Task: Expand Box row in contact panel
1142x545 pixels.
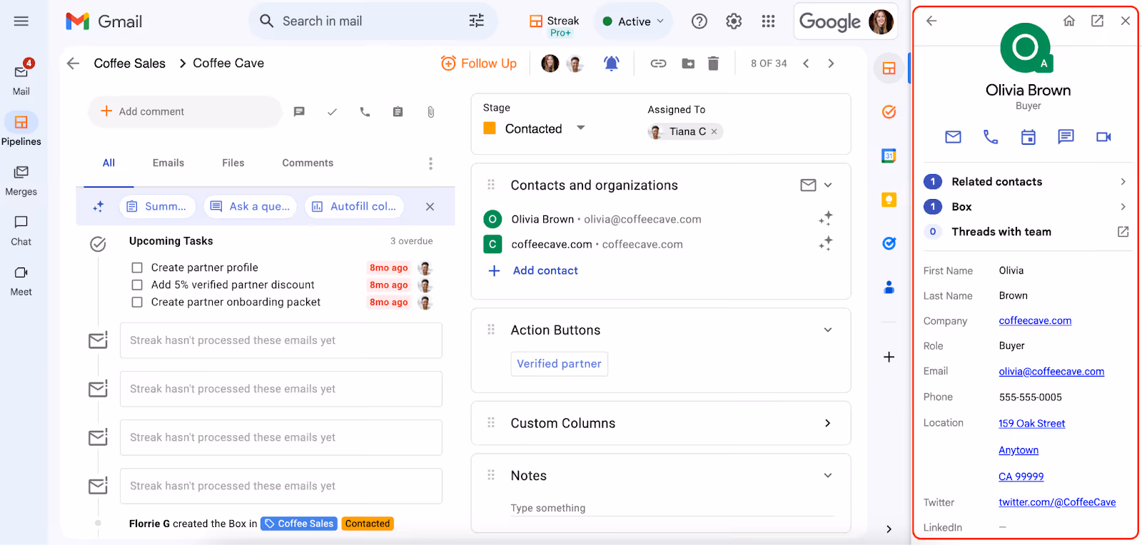Action: coord(1026,207)
